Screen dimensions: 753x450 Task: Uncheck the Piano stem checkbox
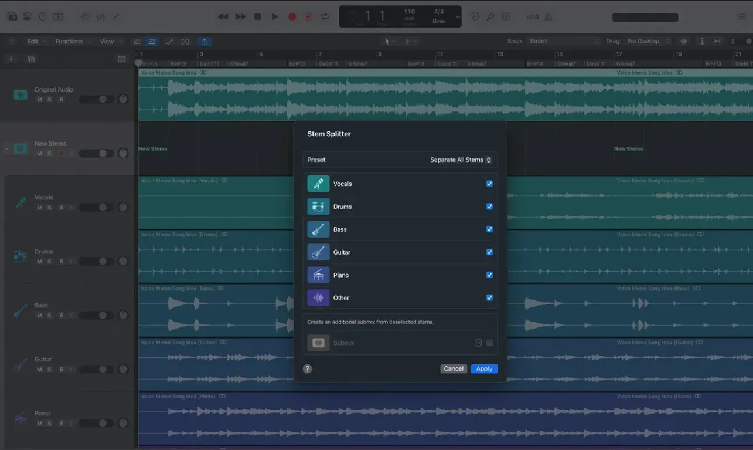coord(489,275)
